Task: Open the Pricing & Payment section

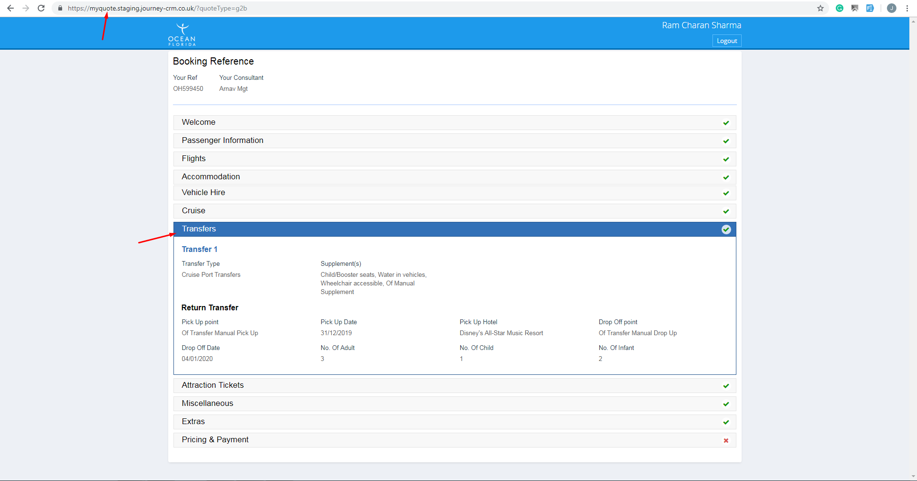Action: (x=454, y=440)
